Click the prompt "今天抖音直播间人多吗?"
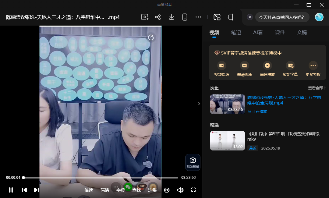Screen dimensions: 329x198 pos(281,17)
